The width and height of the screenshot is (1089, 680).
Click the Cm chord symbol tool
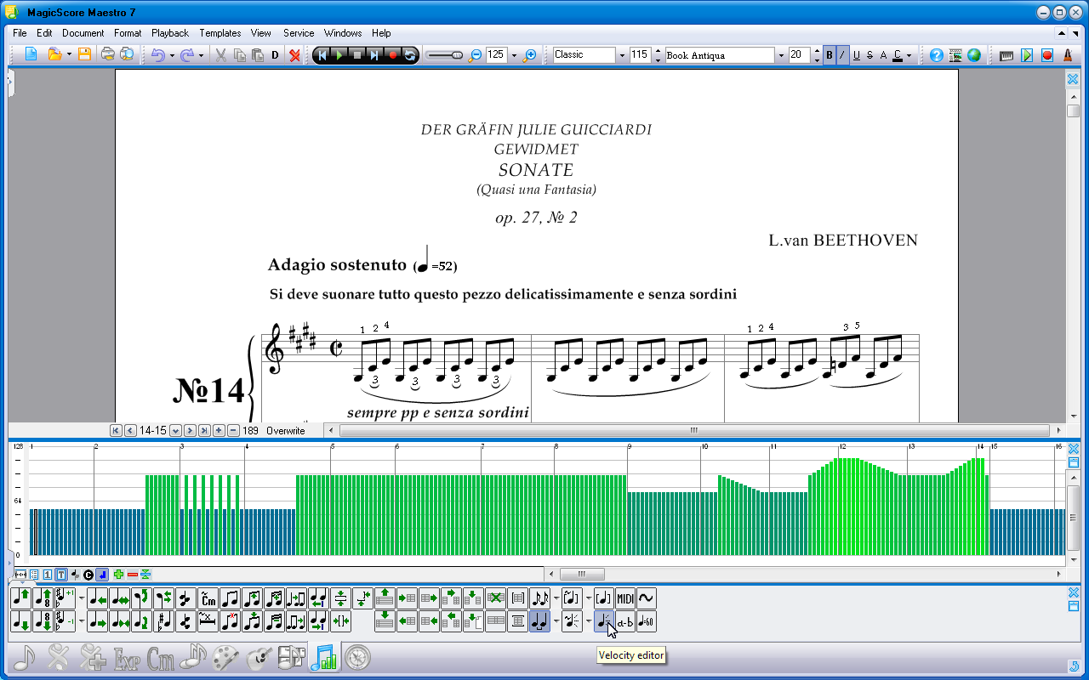pyautogui.click(x=208, y=598)
